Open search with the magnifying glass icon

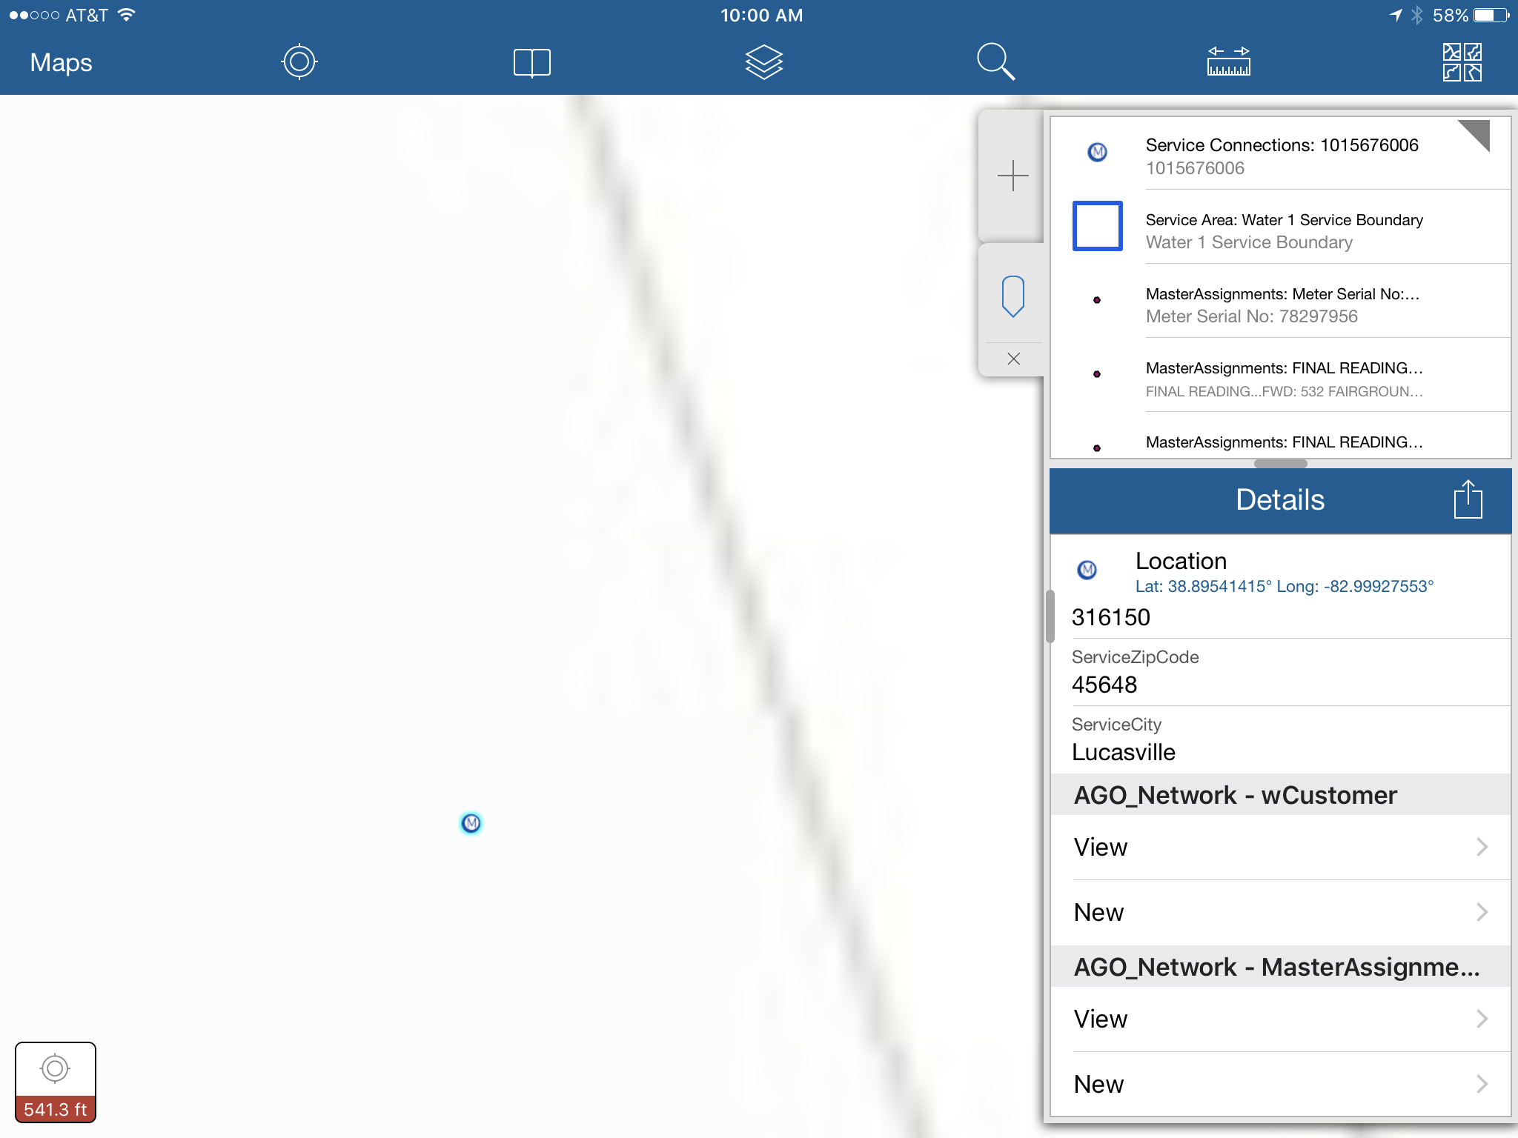coord(996,62)
